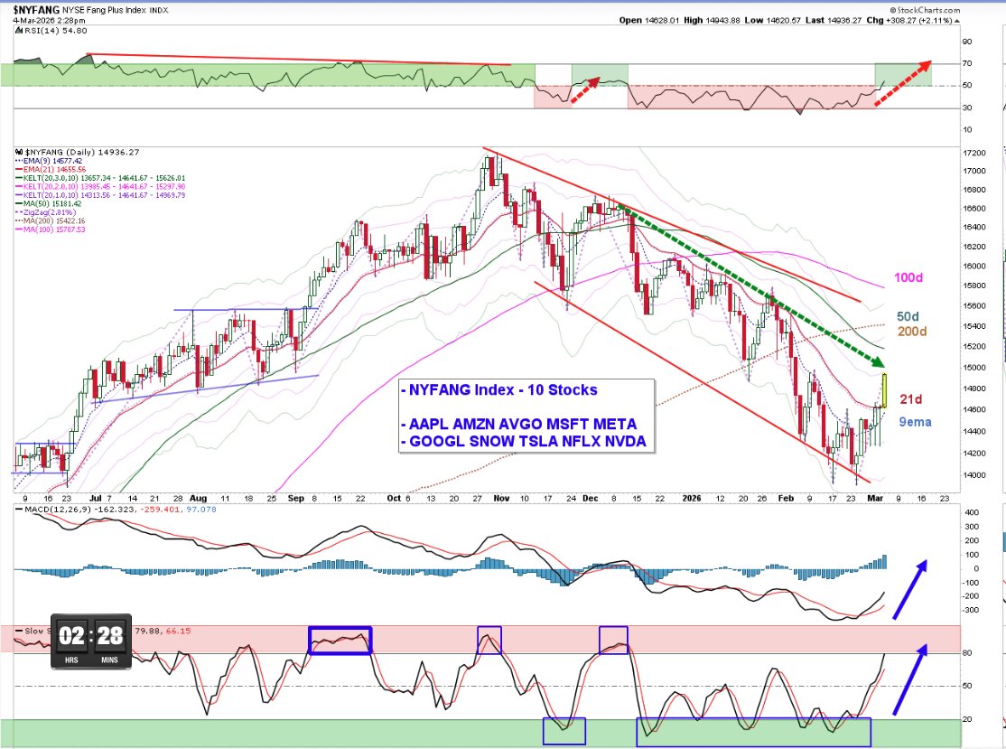The width and height of the screenshot is (1006, 749).
Task: Select the '$NYFANG (Daily) 14936.27' legend entry
Action: point(81,152)
